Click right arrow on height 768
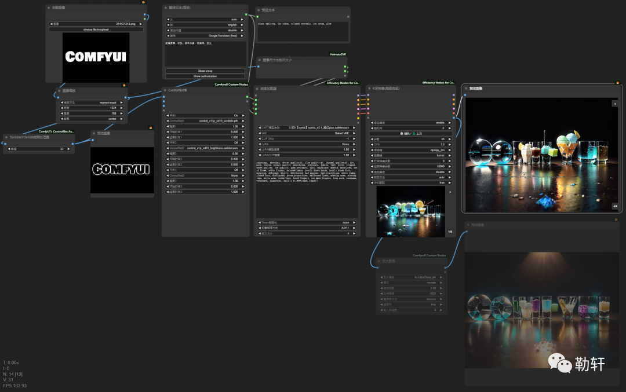 click(121, 113)
